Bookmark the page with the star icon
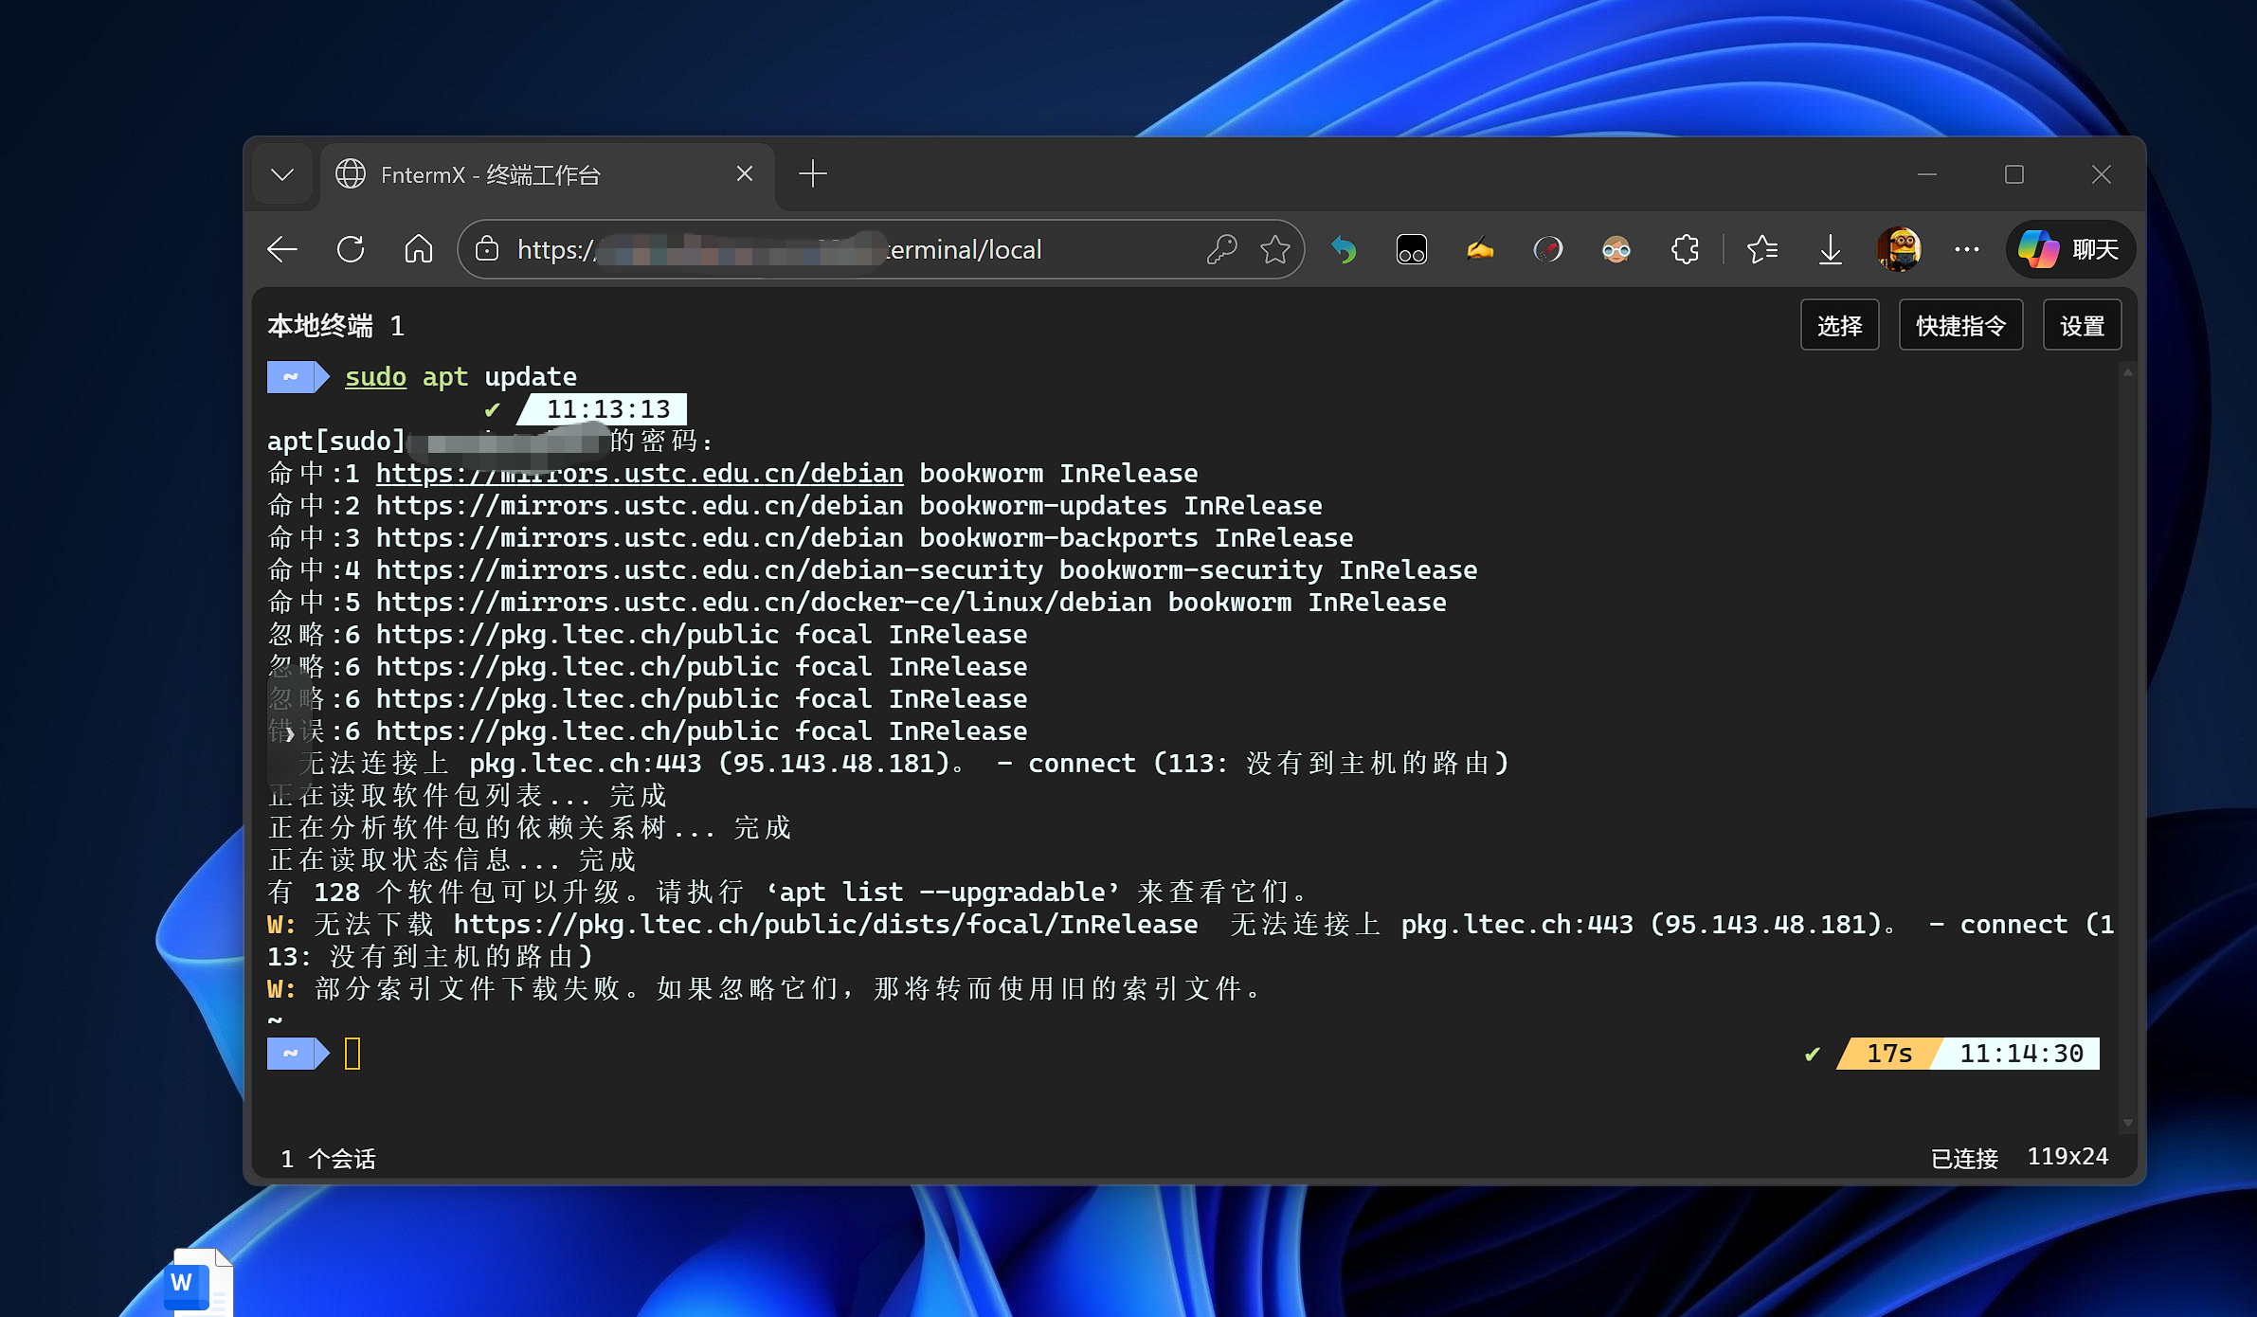This screenshot has width=2257, height=1317. [1275, 250]
